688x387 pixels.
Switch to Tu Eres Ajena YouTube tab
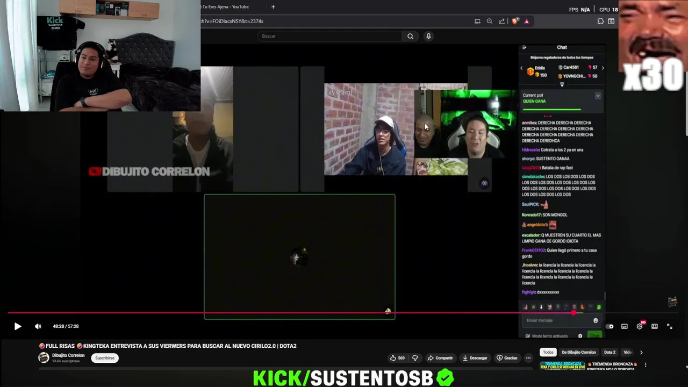click(x=225, y=7)
